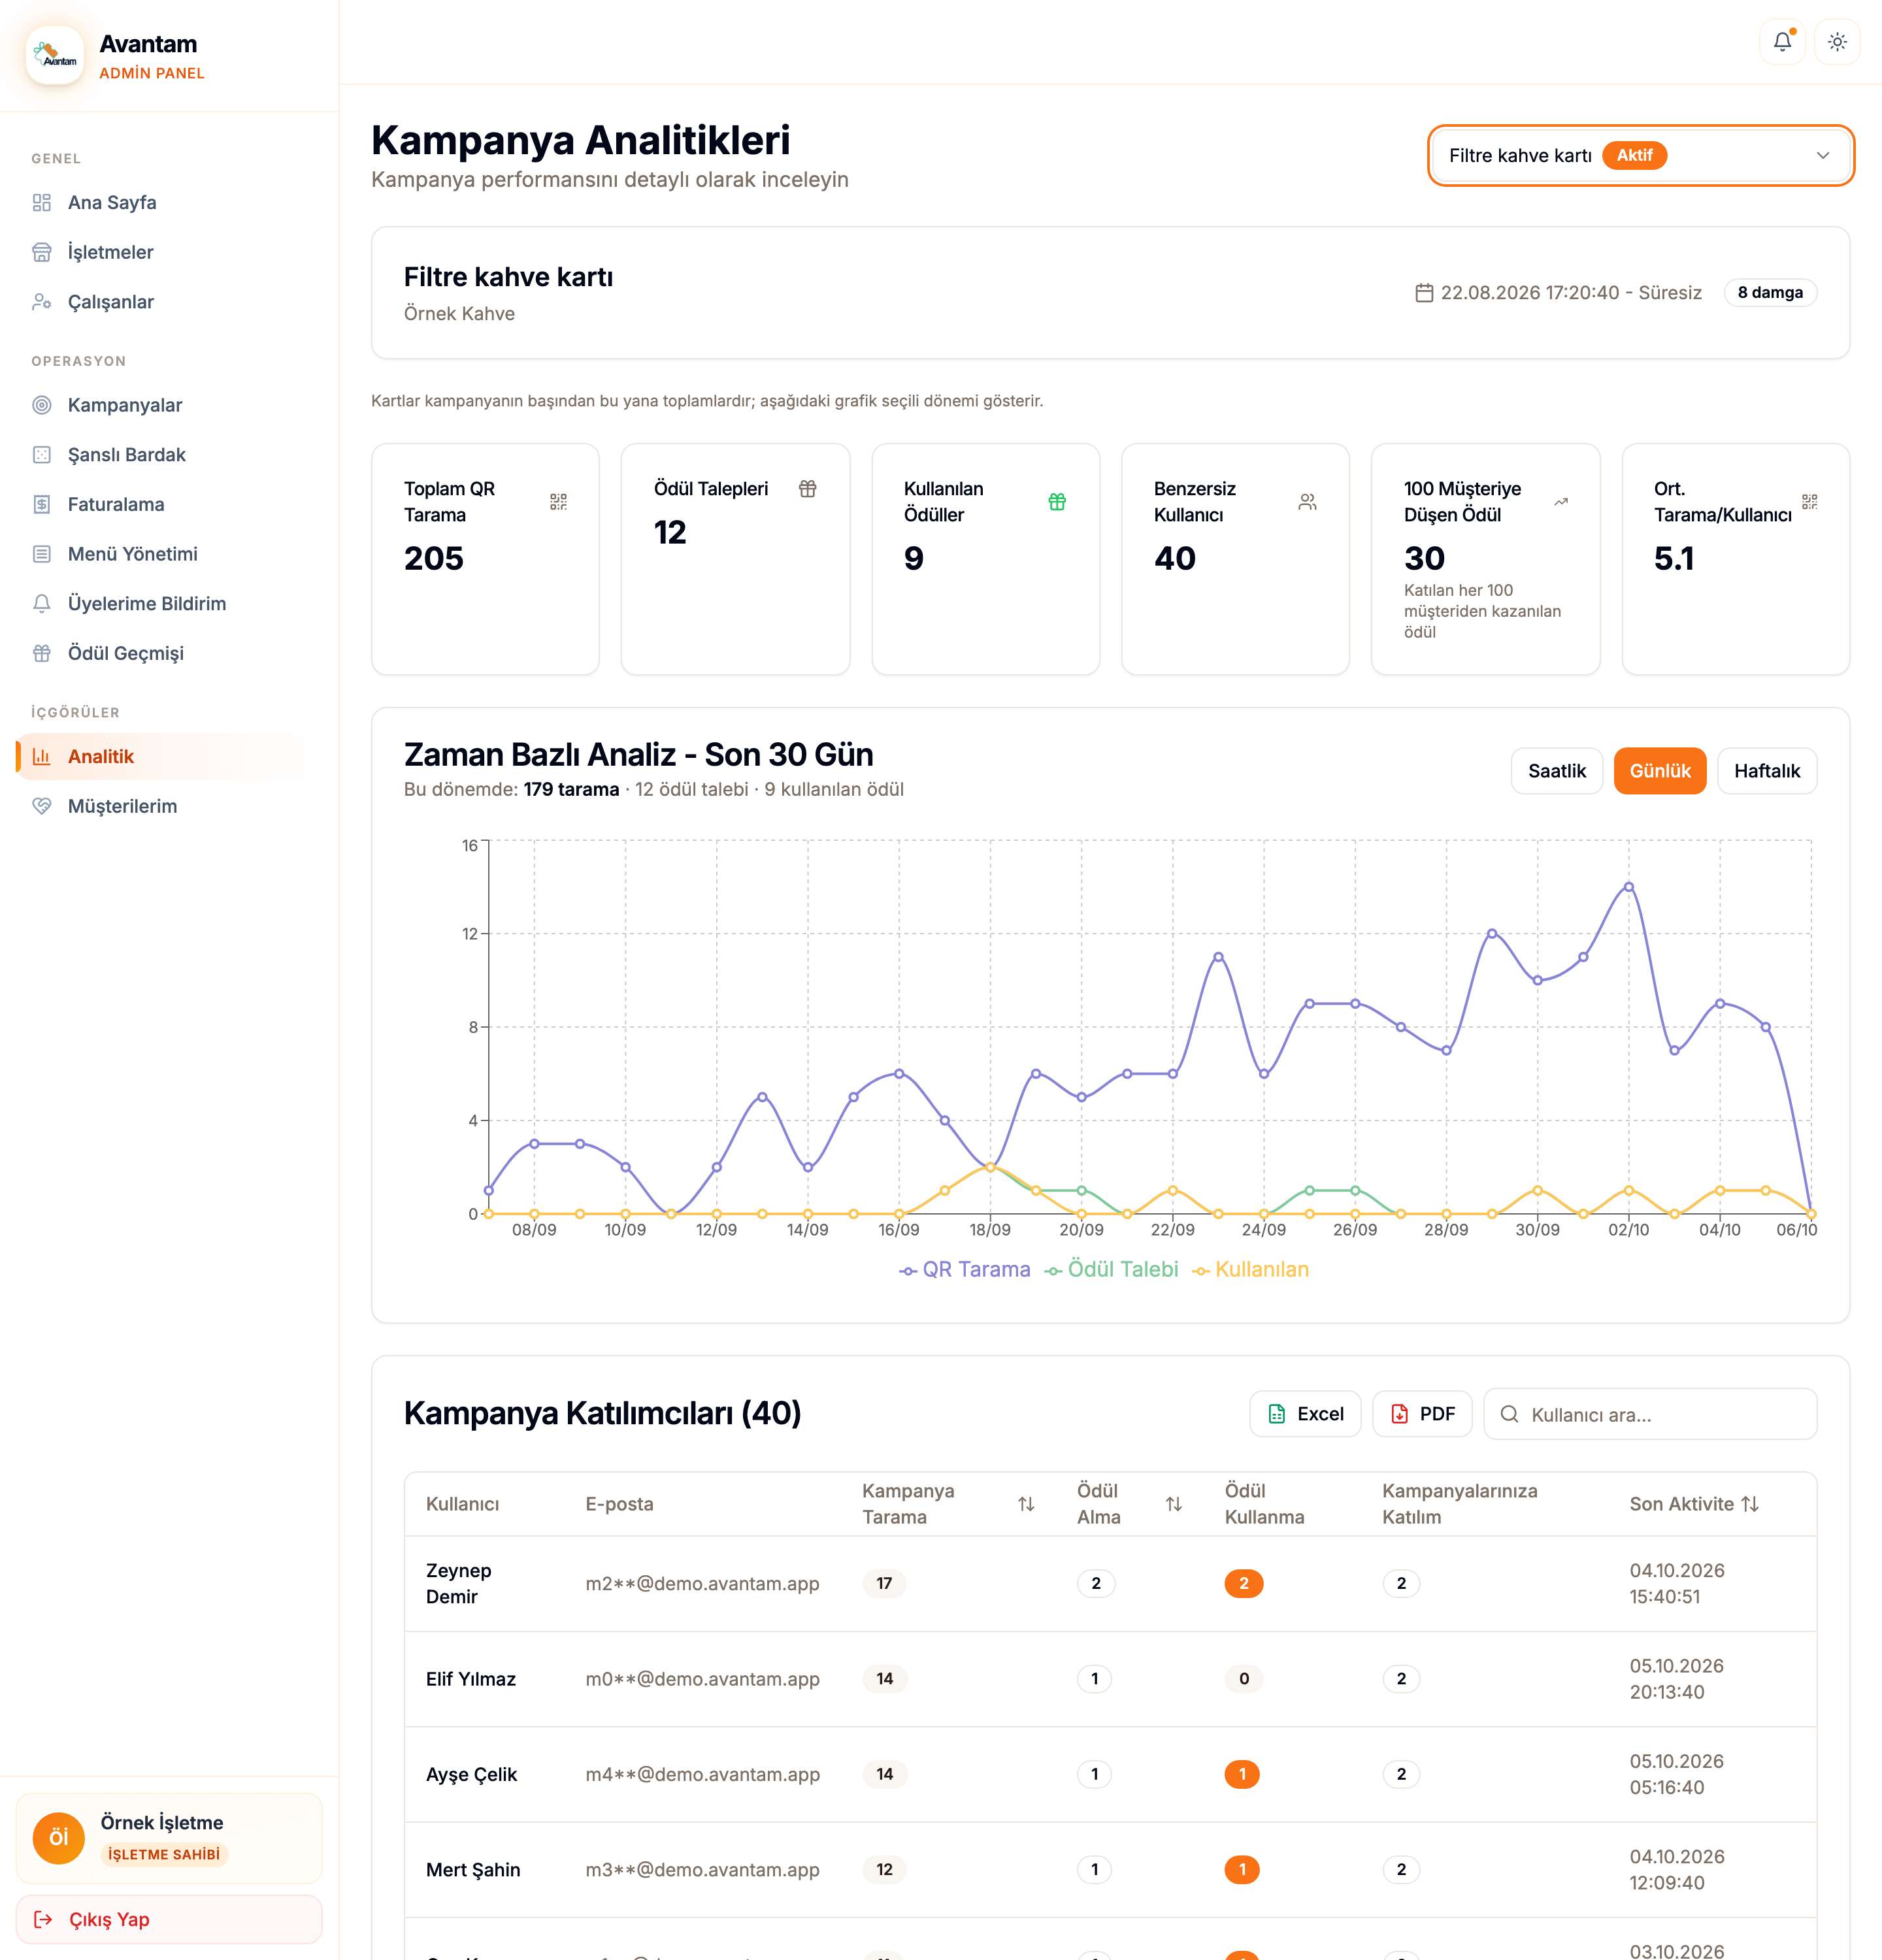Viewport: 1882px width, 1960px height.
Task: Click the Çalışanlar people icon
Action: (42, 302)
